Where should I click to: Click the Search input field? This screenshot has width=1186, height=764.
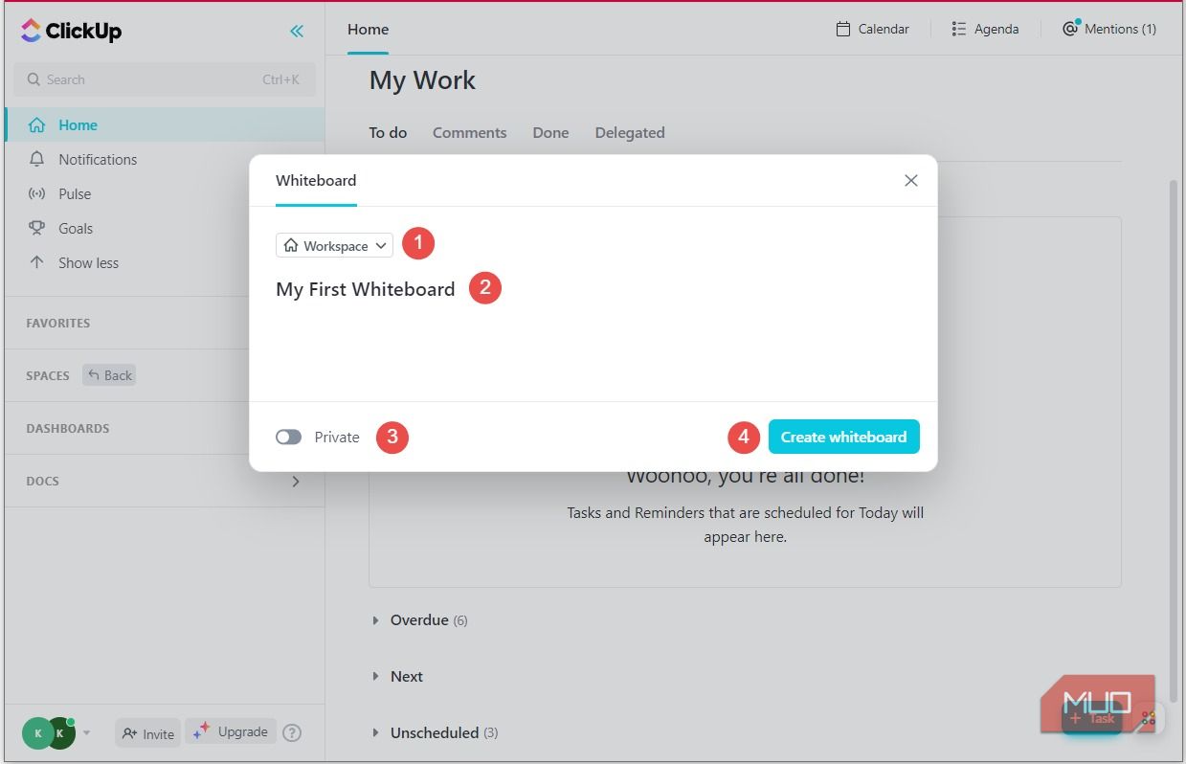[x=164, y=79]
